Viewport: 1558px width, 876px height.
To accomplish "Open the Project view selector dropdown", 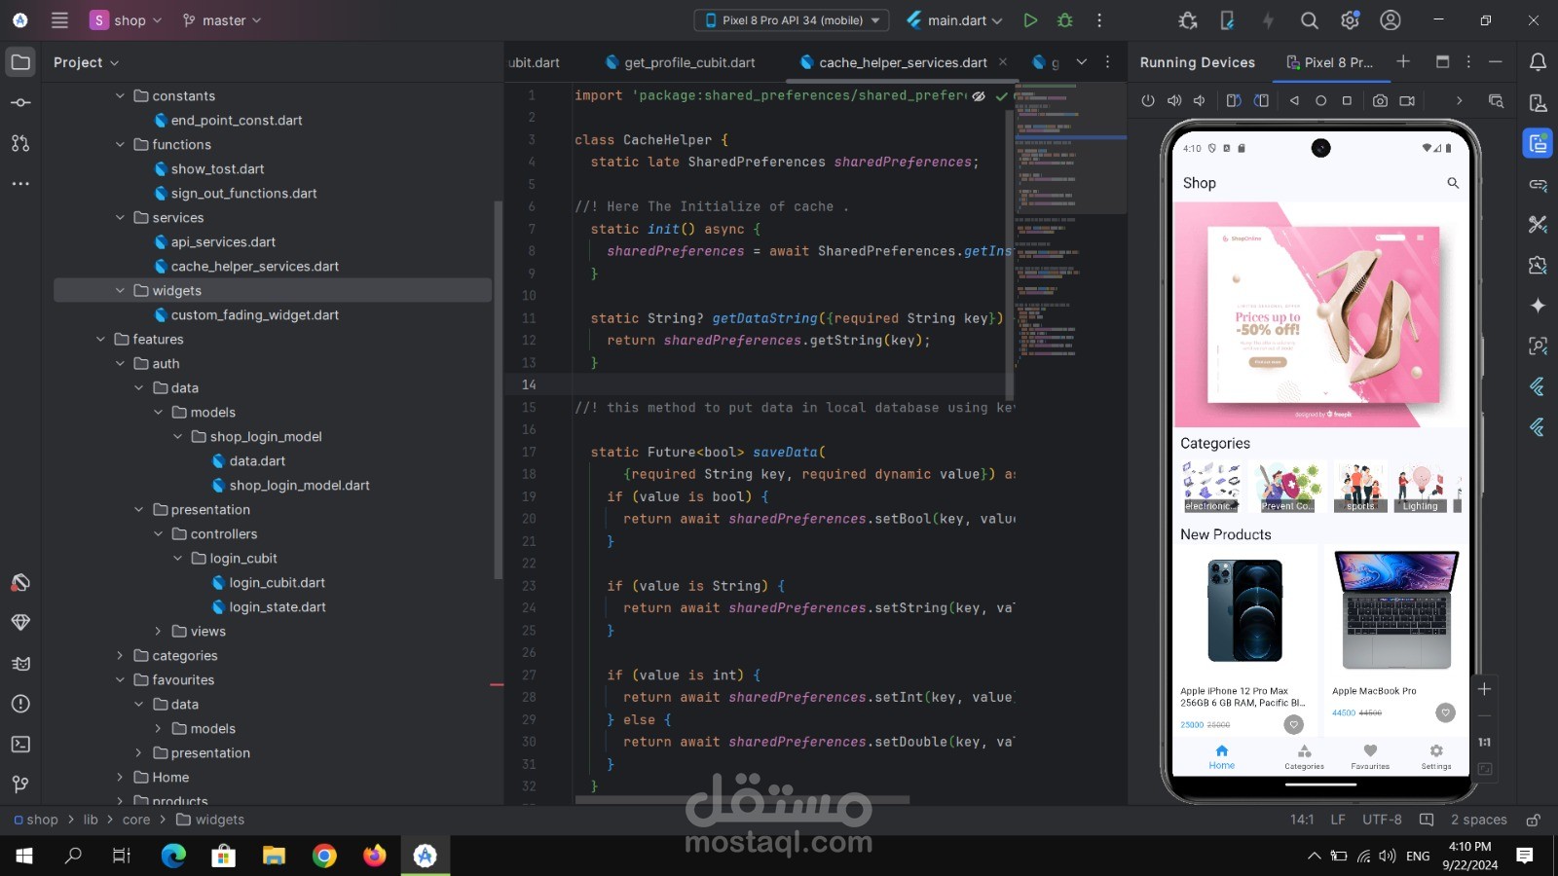I will (86, 62).
